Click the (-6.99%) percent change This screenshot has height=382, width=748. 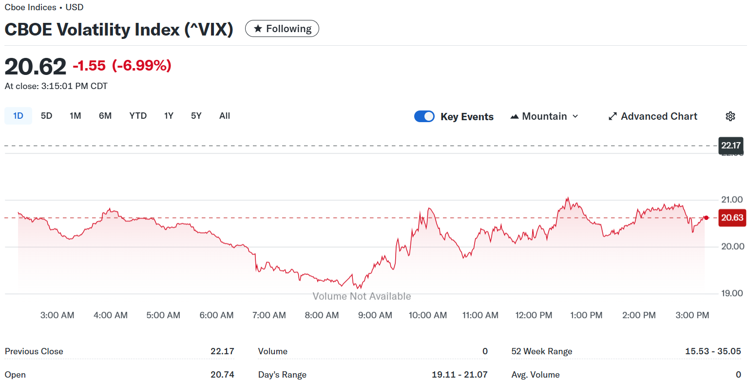point(142,66)
